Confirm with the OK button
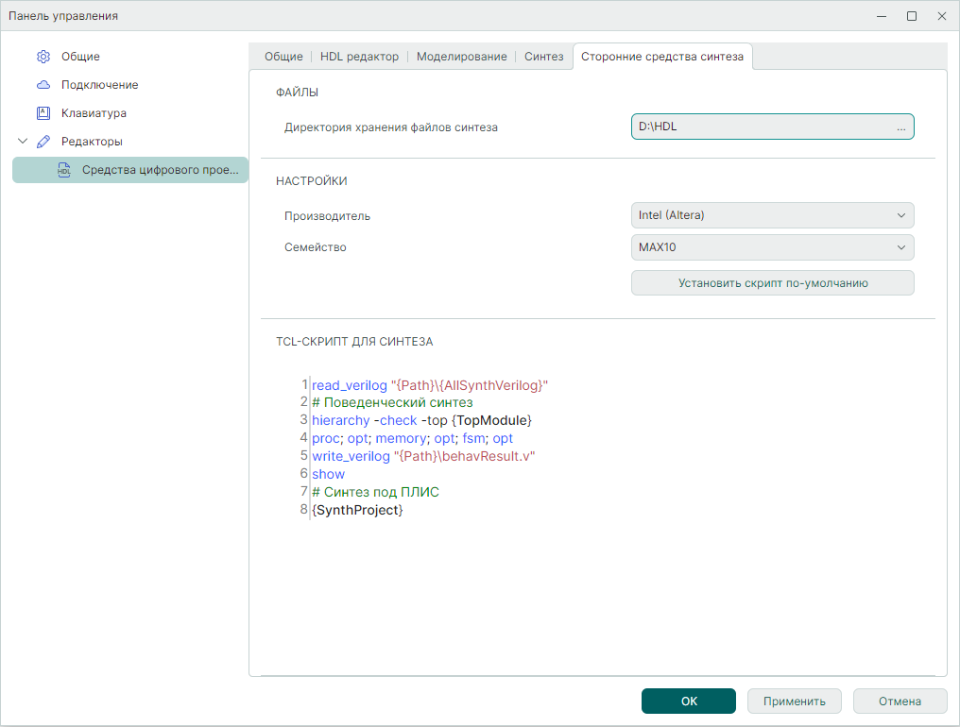 point(689,702)
